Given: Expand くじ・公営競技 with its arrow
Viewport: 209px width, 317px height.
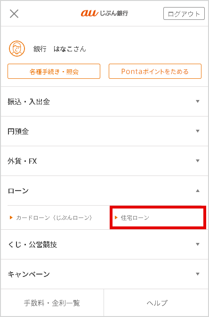Looking at the screenshot, I should [x=198, y=244].
